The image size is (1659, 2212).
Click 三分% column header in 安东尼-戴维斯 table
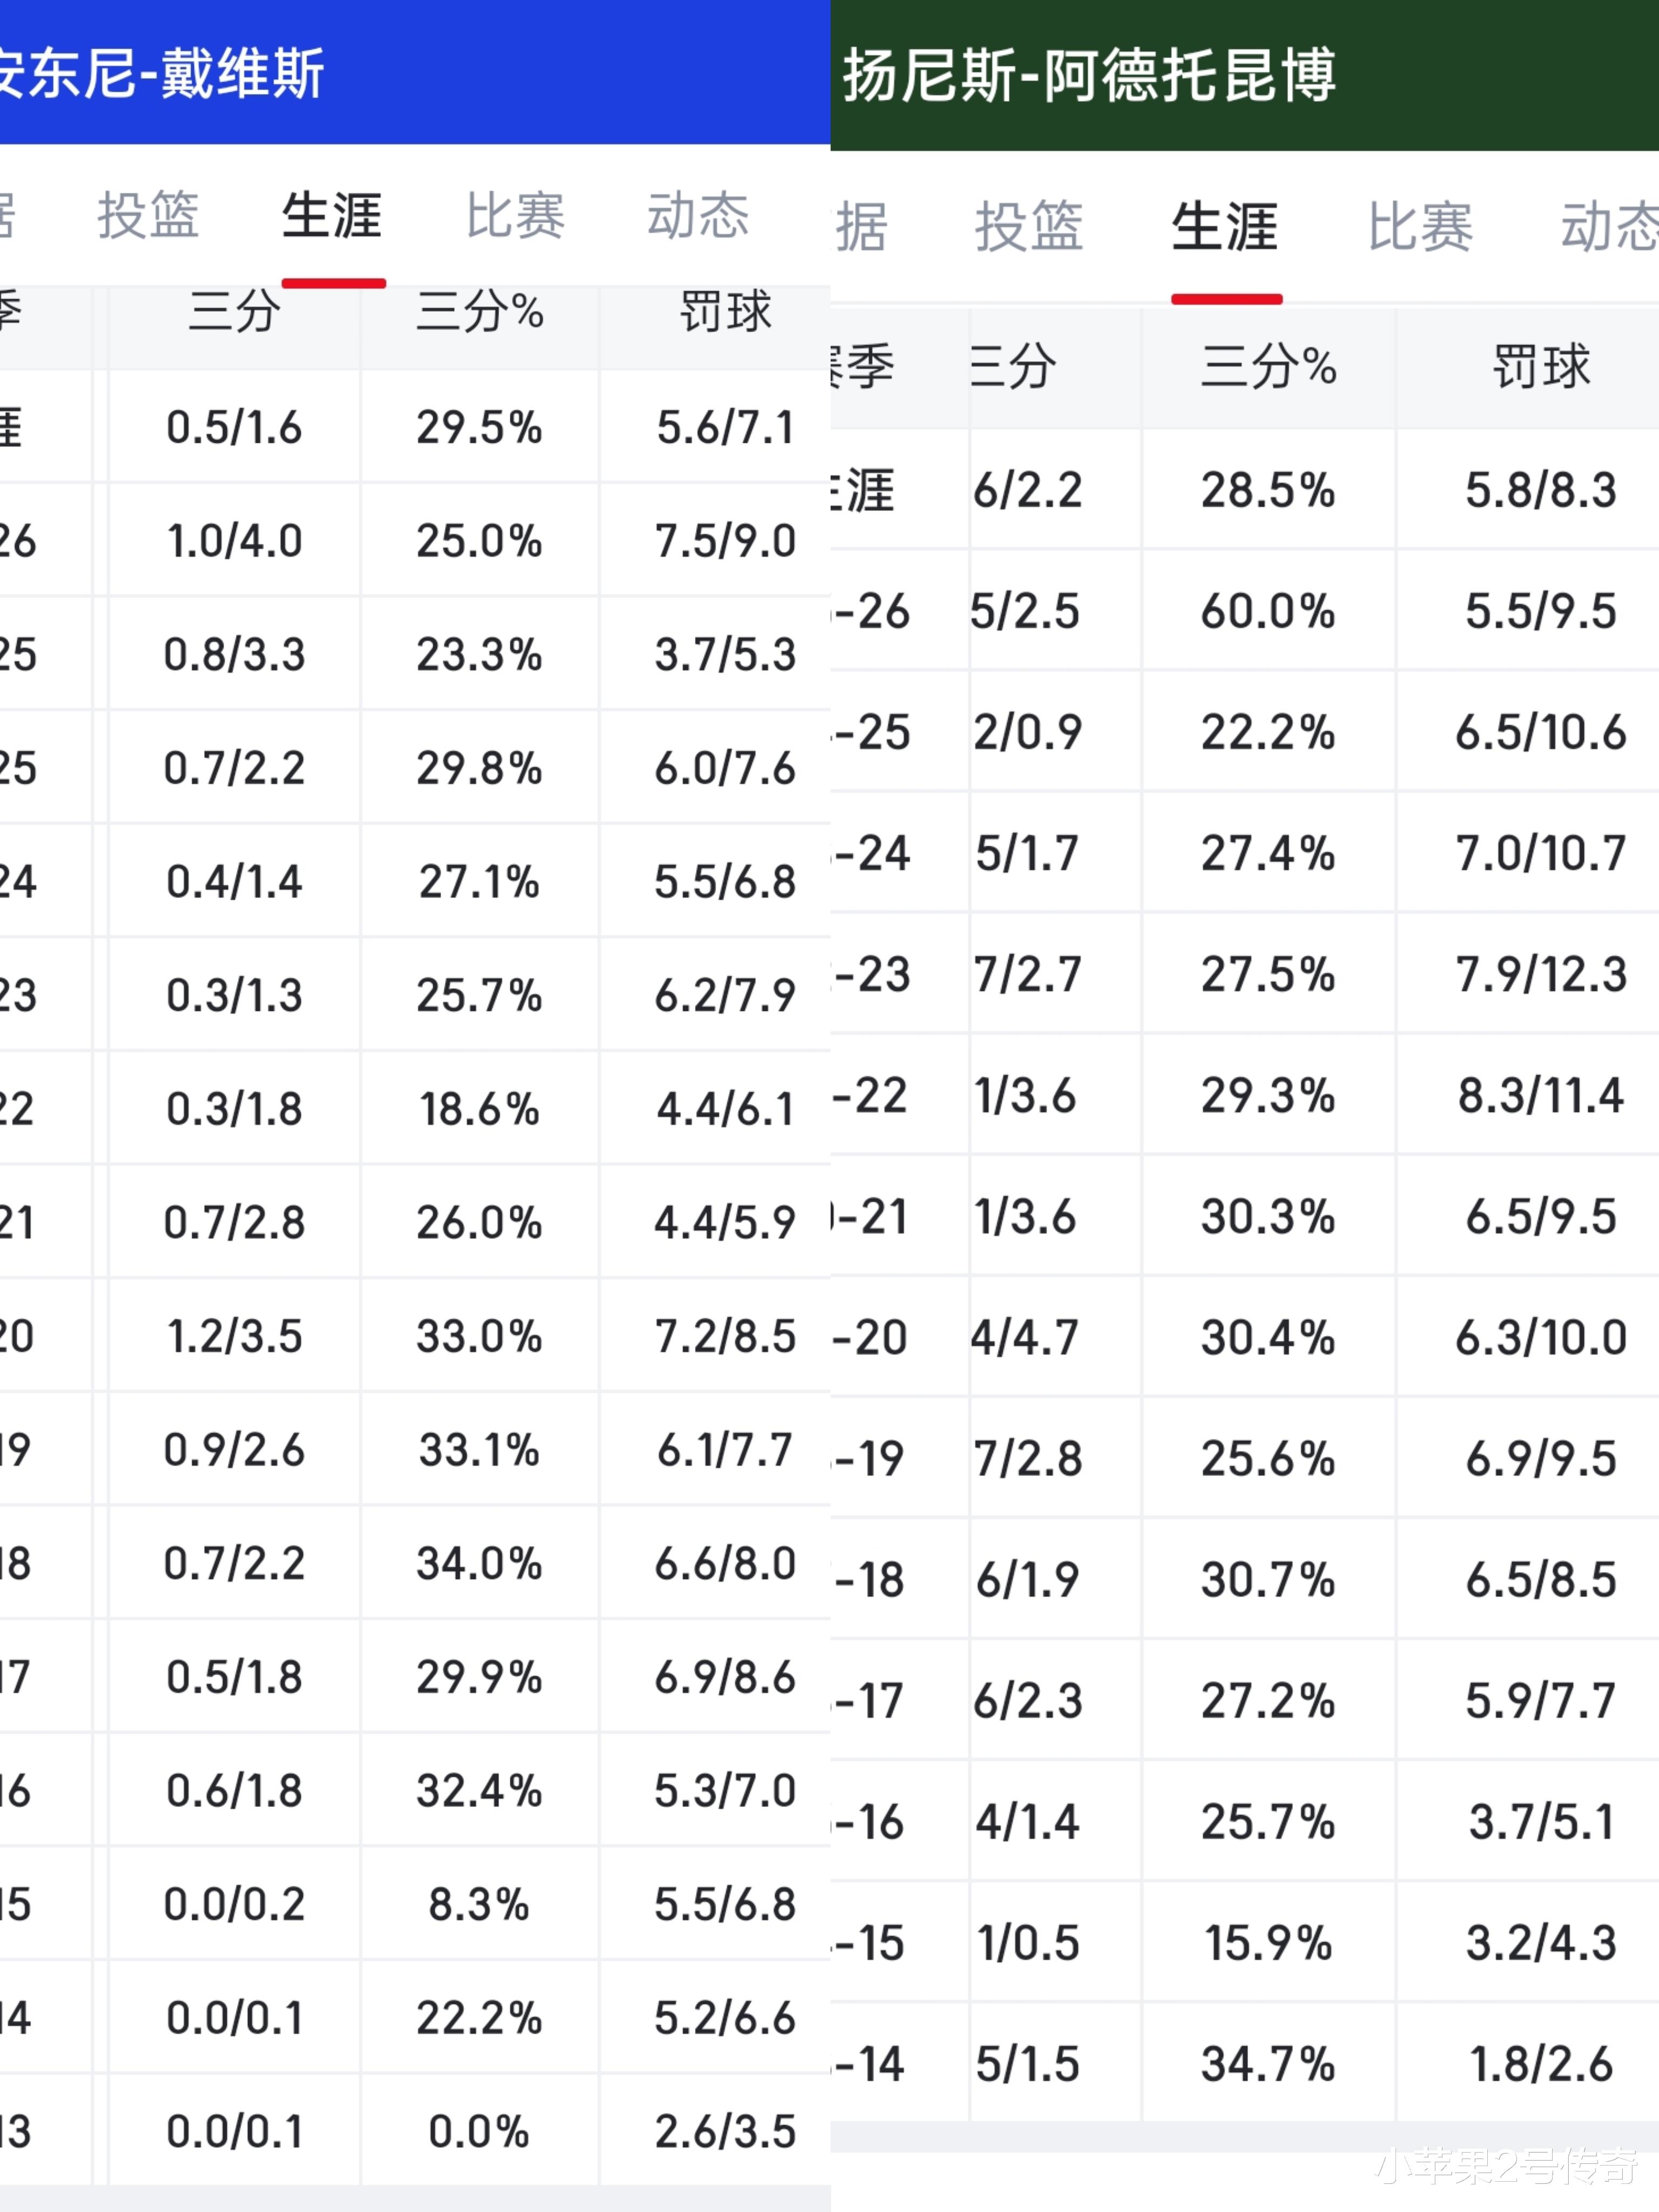pos(480,312)
